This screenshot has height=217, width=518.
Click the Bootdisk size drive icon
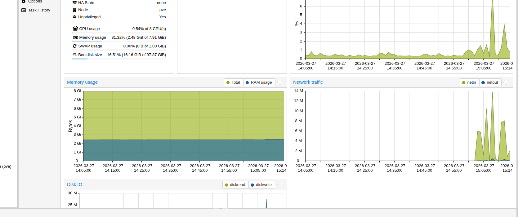coord(74,55)
